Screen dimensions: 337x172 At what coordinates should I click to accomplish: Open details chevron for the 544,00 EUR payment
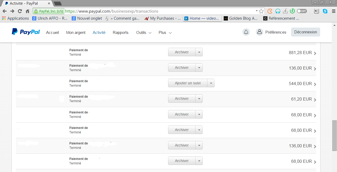click(315, 84)
